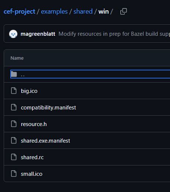Copy the path with the copy icon
The height and width of the screenshot is (192, 170).
(123, 11)
